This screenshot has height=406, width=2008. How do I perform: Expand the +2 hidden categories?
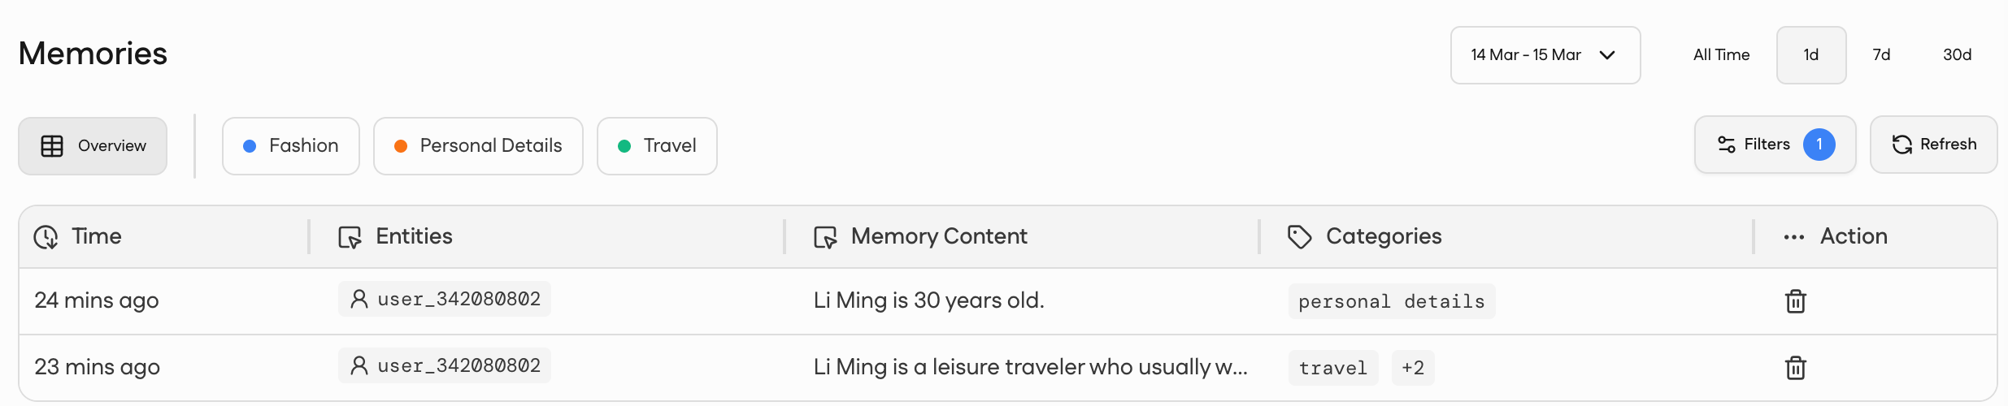click(x=1413, y=368)
